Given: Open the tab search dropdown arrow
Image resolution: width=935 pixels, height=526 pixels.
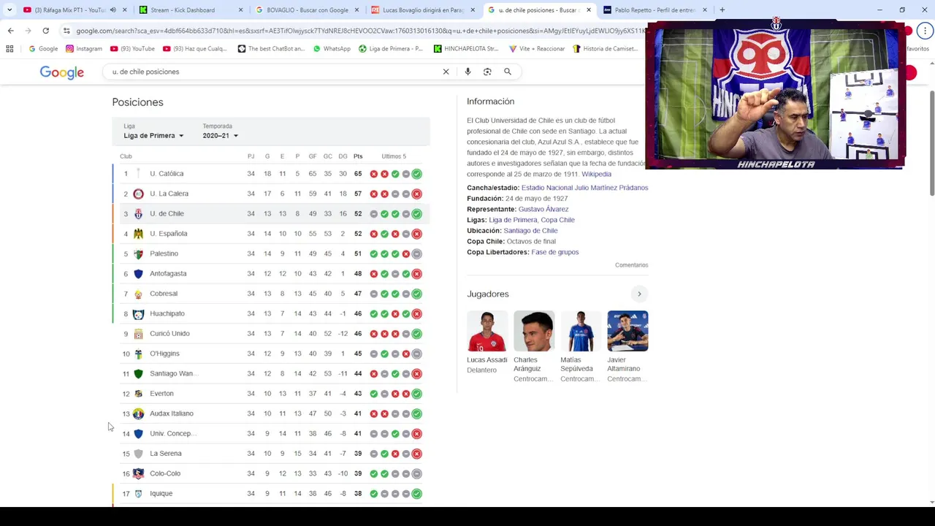Looking at the screenshot, I should (x=10, y=10).
